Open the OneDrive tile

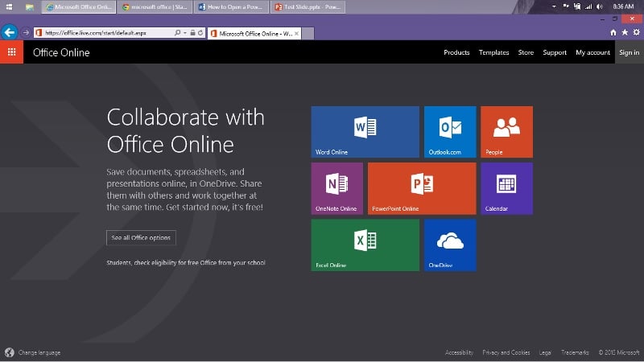pyautogui.click(x=450, y=245)
